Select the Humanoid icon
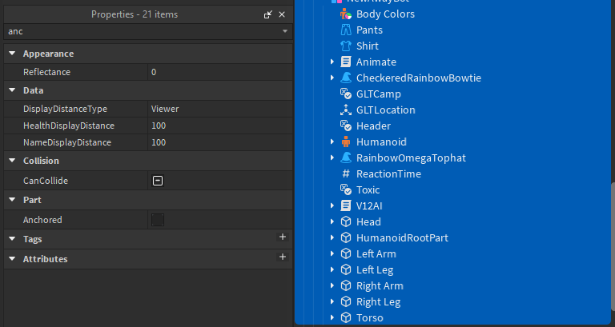The width and height of the screenshot is (615, 327). pos(346,142)
